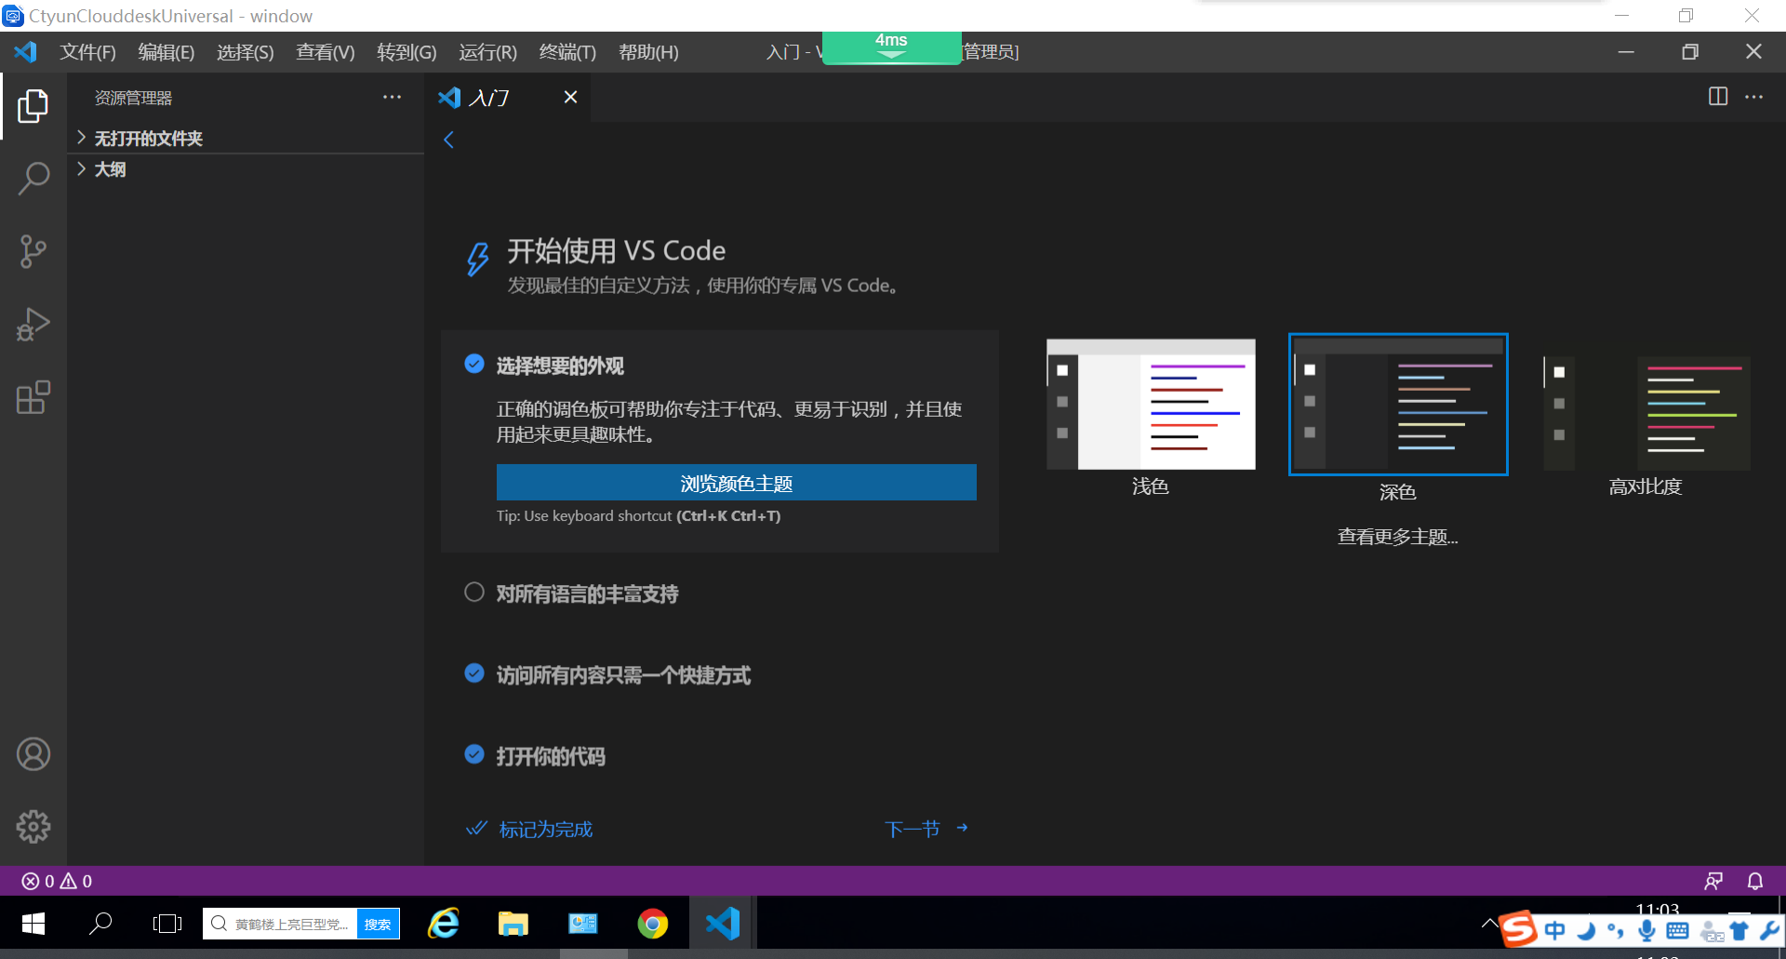
Task: Select the 对所有语言的丰富支持 step circle
Action: [x=474, y=593]
